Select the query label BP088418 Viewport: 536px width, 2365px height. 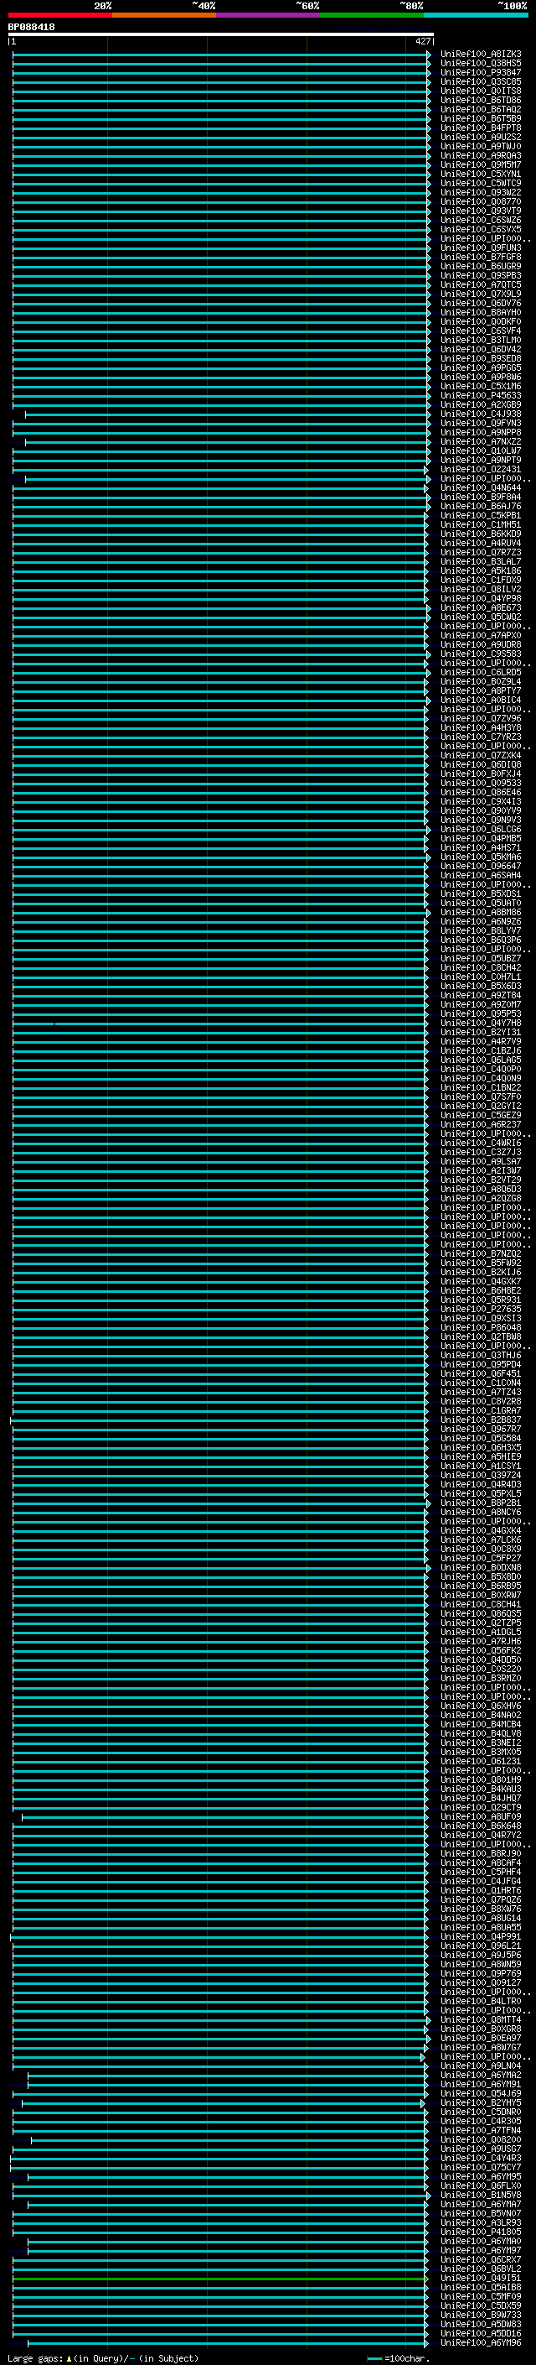(31, 28)
